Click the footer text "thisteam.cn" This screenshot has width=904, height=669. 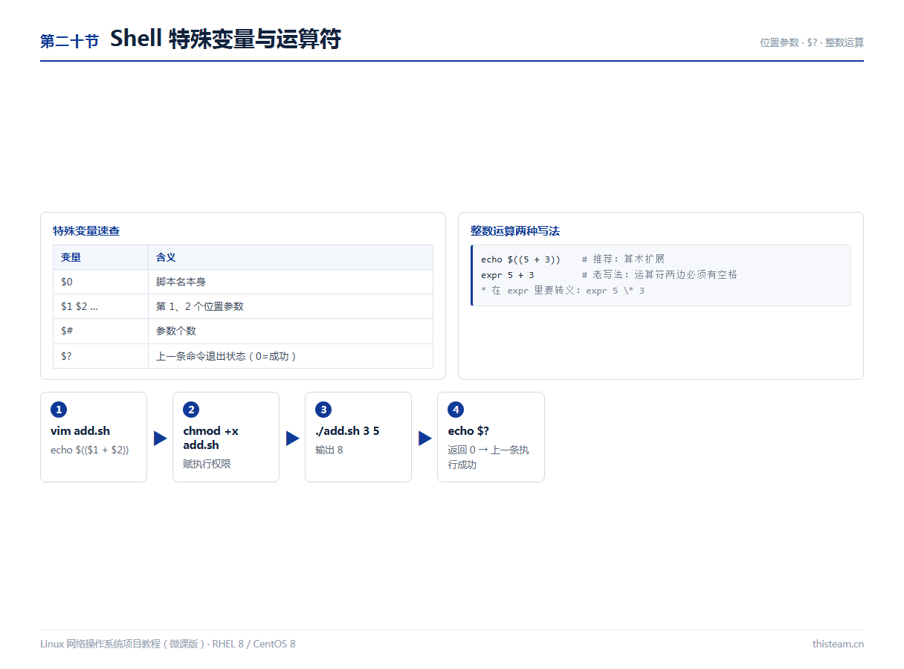(838, 644)
